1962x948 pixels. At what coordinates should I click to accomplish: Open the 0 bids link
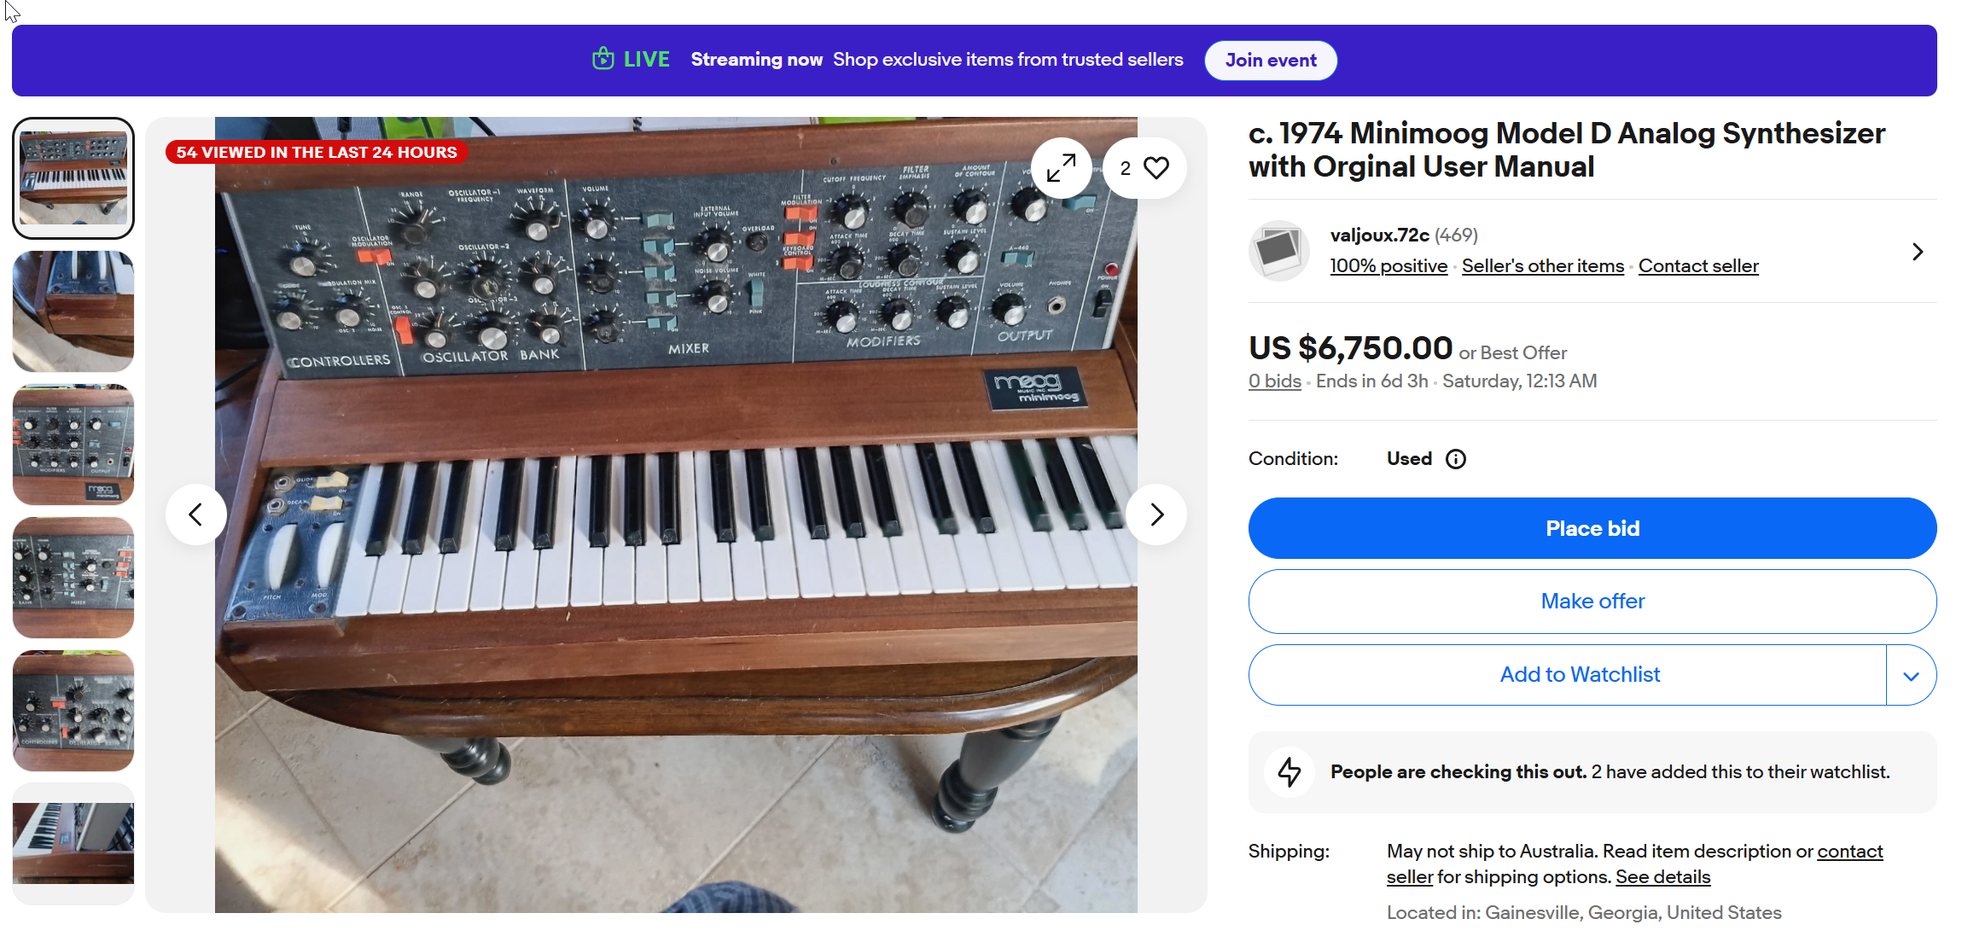pos(1274,381)
